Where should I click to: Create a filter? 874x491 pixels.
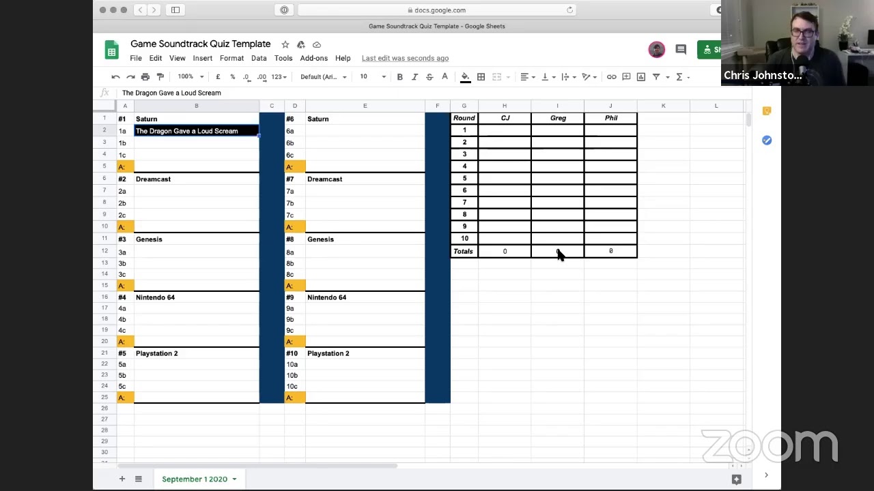656,77
